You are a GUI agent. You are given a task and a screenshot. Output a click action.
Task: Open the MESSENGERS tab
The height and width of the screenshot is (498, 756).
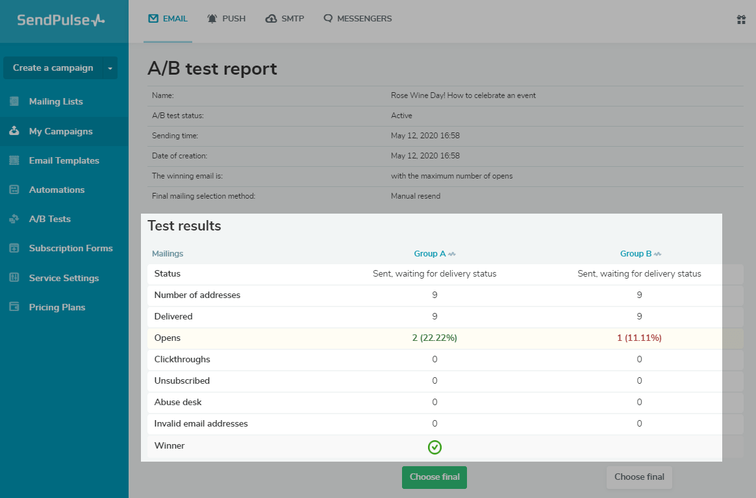[x=357, y=19]
